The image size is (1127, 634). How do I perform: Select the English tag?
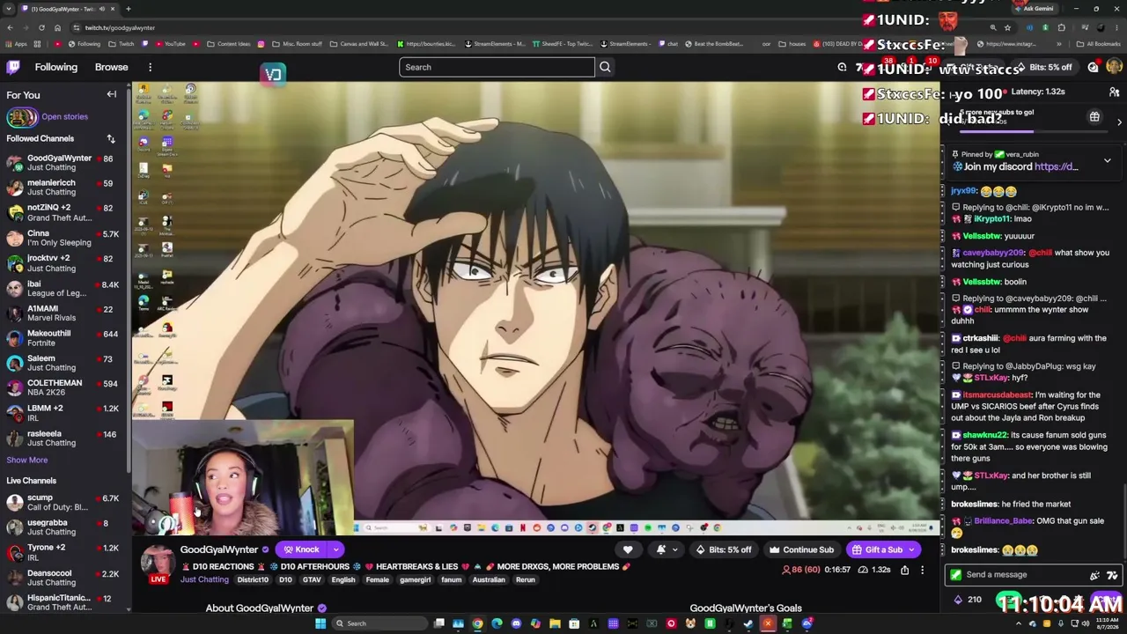coord(343,579)
